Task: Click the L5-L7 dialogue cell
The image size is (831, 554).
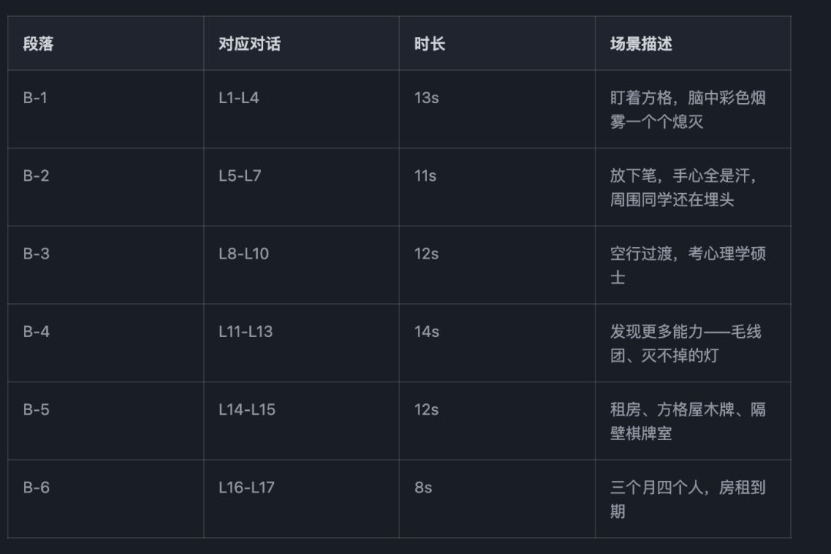Action: point(240,175)
